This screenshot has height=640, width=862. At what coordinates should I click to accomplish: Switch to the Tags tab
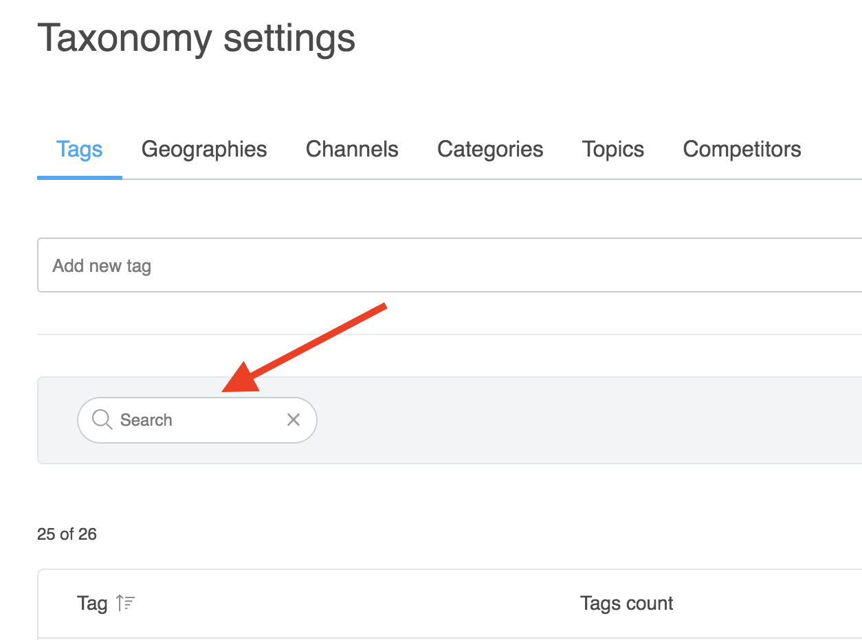(80, 150)
